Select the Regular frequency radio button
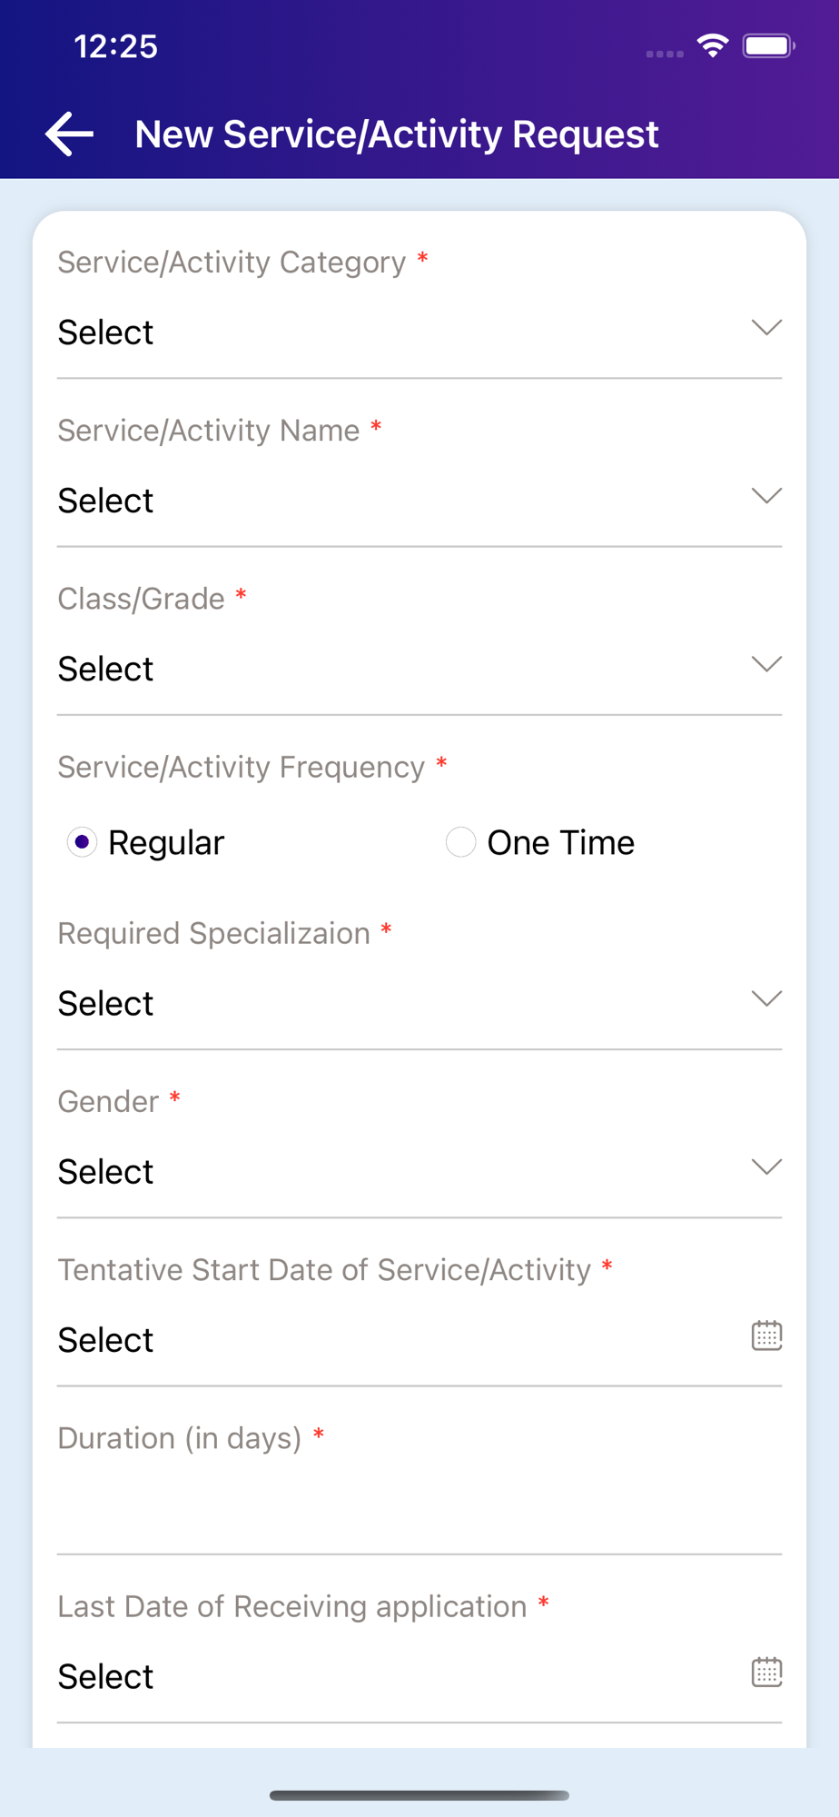Viewport: 839px width, 1817px height. [82, 842]
